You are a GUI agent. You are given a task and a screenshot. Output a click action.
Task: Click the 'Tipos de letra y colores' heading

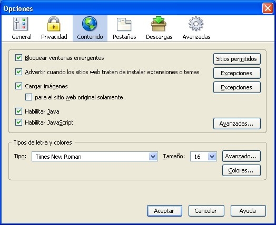click(43, 142)
